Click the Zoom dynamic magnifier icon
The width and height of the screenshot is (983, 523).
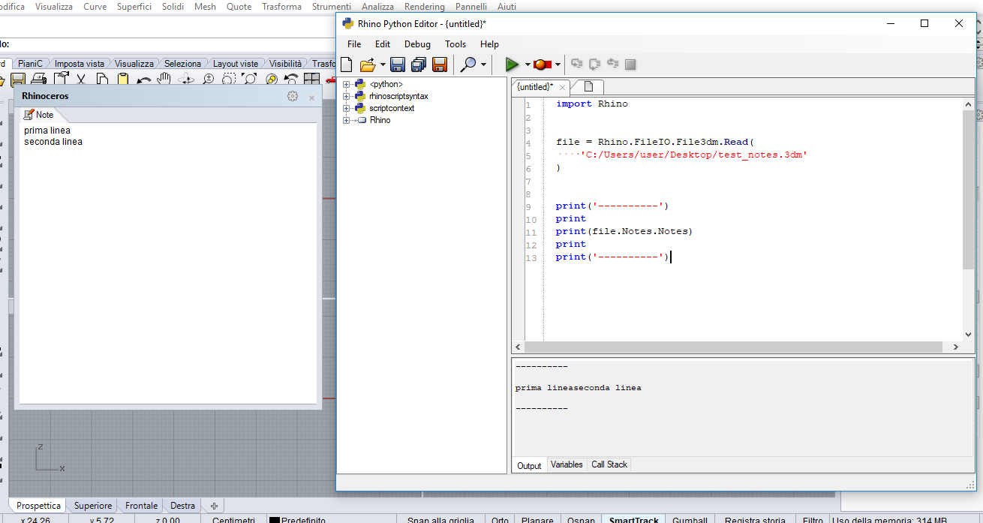point(207,80)
